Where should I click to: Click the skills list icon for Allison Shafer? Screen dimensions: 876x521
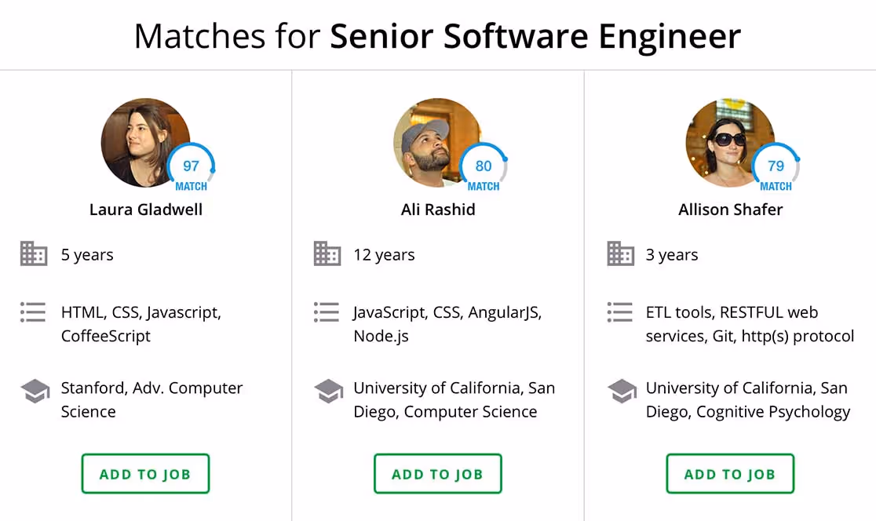point(619,312)
